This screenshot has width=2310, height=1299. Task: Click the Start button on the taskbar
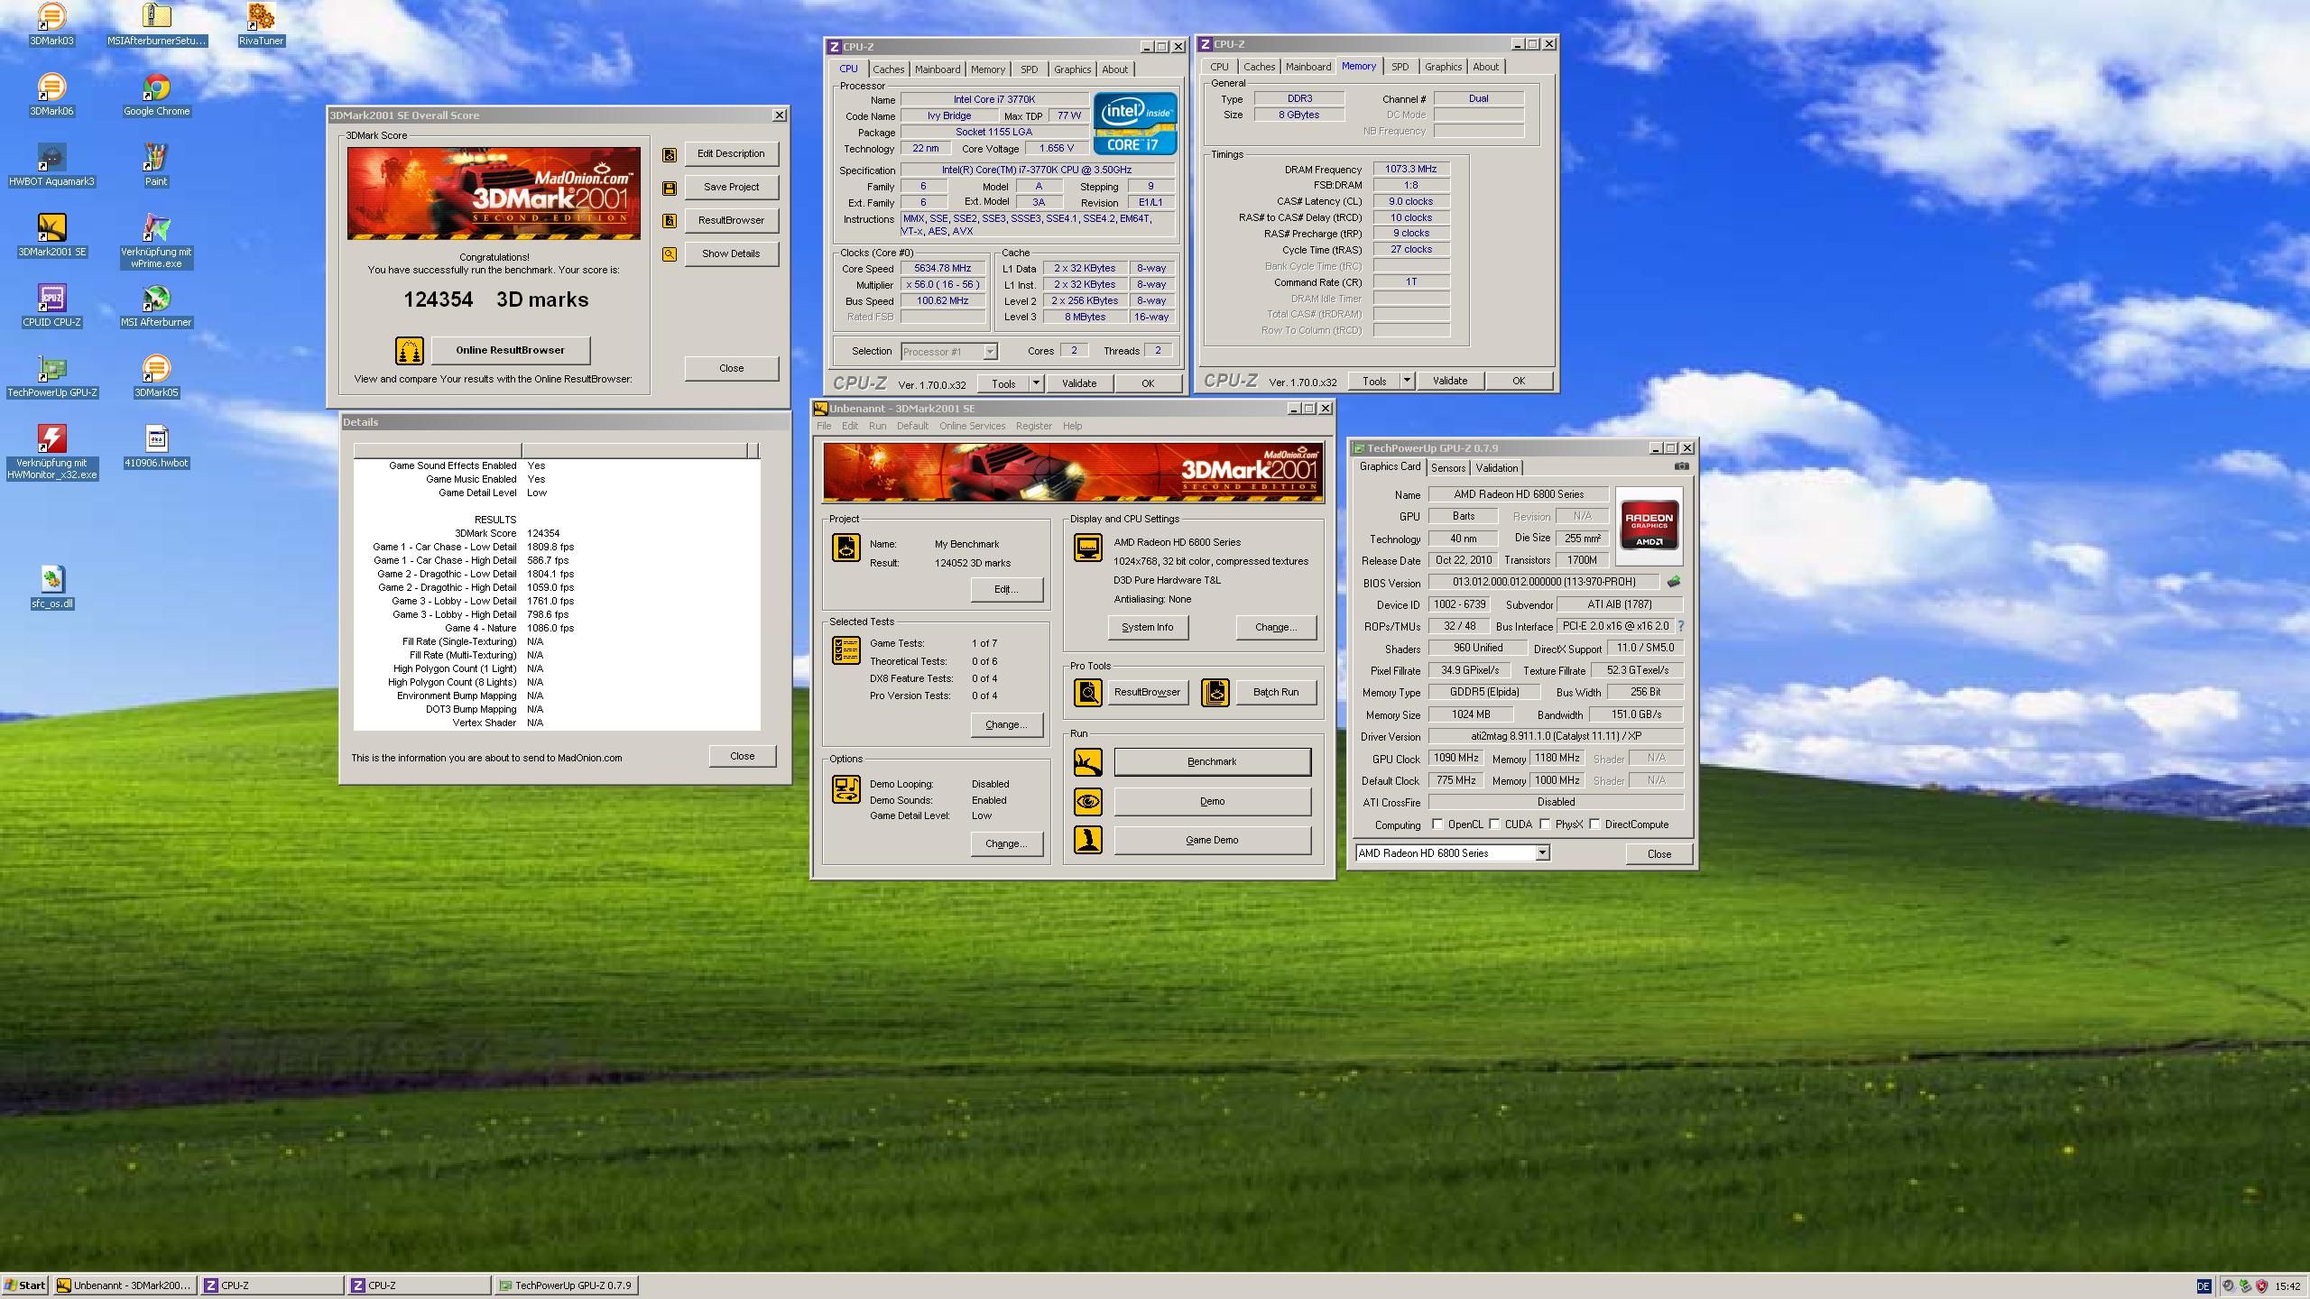(25, 1285)
